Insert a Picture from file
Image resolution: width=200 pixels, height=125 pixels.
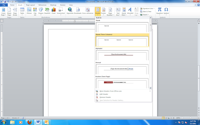point(29,12)
